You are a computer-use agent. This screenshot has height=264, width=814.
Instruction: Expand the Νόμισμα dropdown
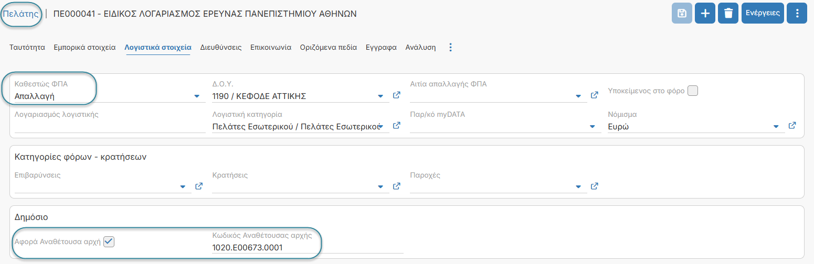(776, 127)
